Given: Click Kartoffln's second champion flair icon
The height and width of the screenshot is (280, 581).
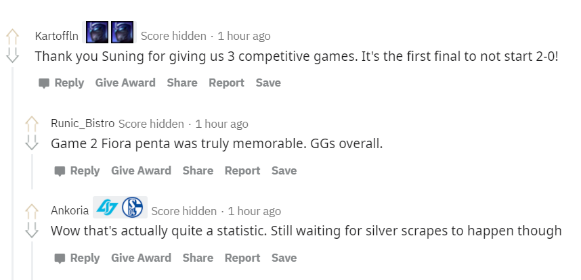Looking at the screenshot, I should tap(123, 32).
